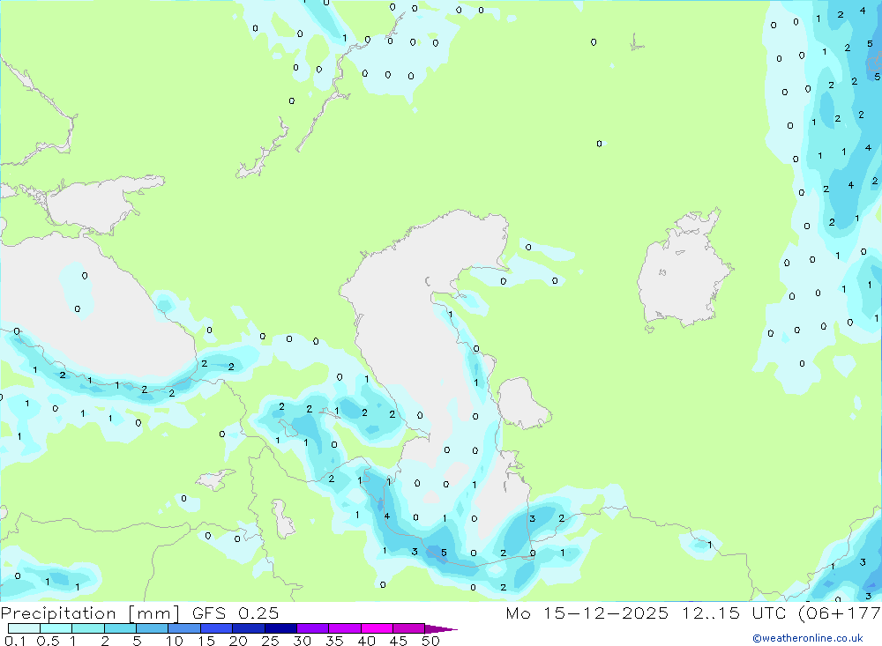Select the 35–40 mm legend color swatch
The height and width of the screenshot is (646, 882).
point(345,628)
